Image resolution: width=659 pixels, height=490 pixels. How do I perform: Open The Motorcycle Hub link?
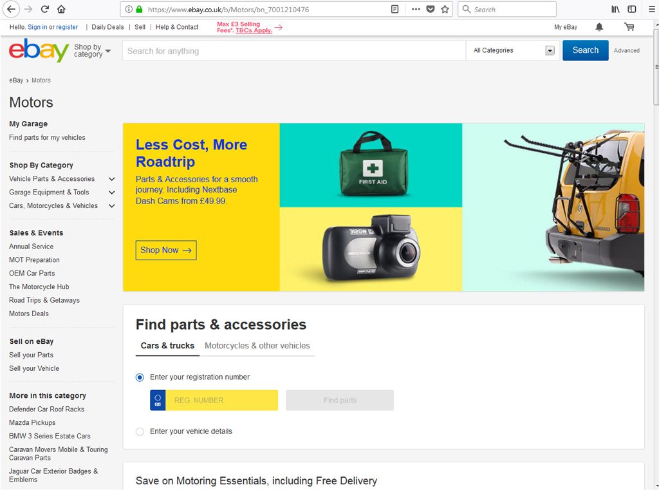pyautogui.click(x=39, y=287)
